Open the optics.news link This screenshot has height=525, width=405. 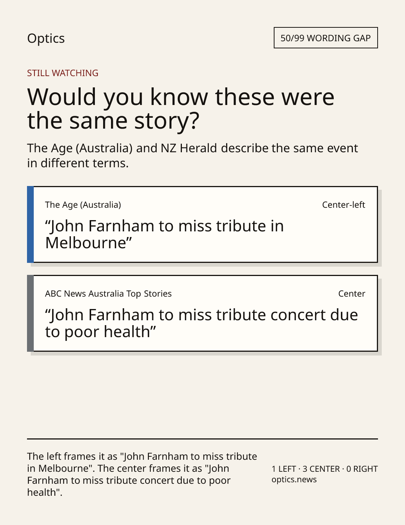click(x=294, y=480)
